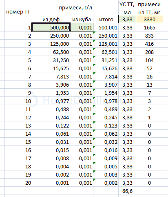The height and width of the screenshot is (197, 168).
Task: Select the row number 20 cell
Action: coord(18,183)
